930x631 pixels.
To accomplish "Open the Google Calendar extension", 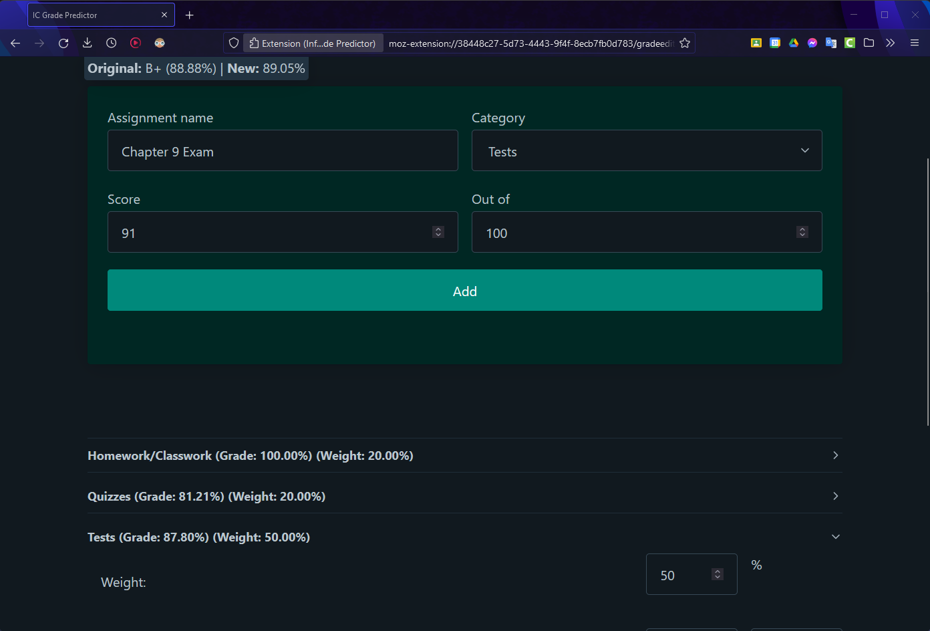I will 774,43.
